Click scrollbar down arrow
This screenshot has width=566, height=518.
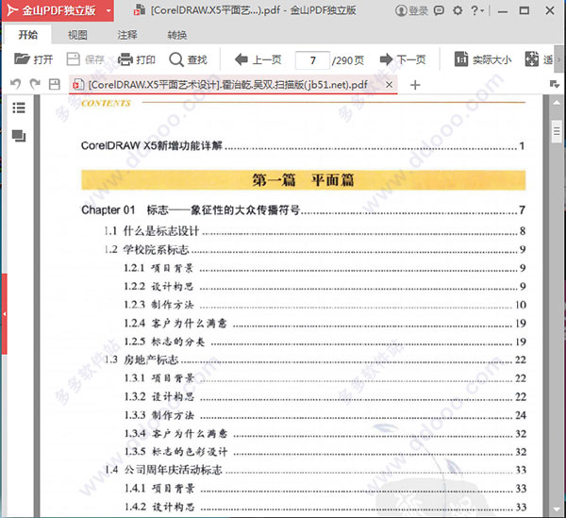557,510
